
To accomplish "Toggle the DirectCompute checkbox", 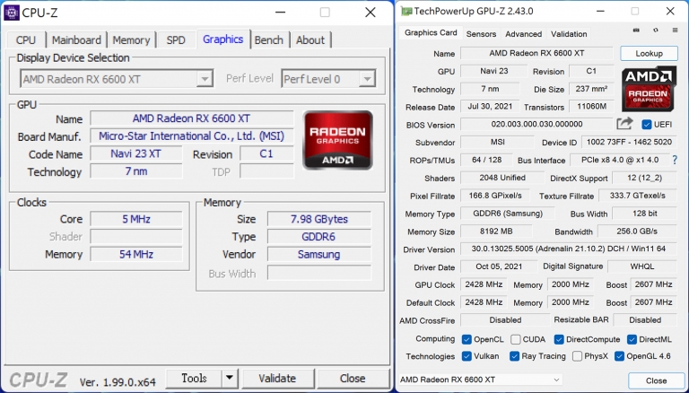I will click(559, 339).
